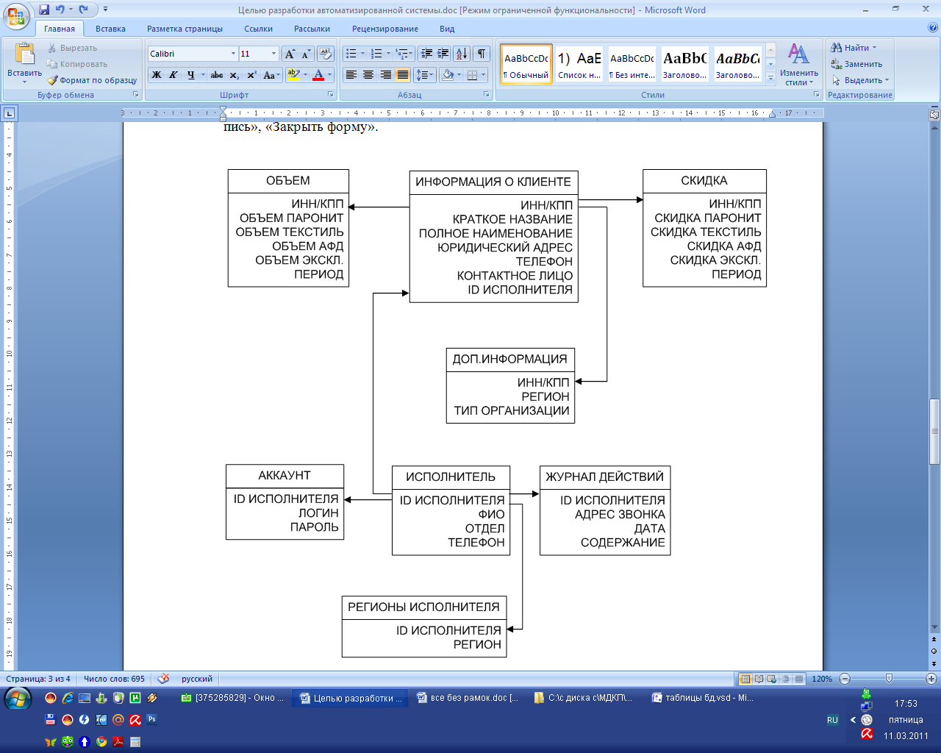Justify text alignment button
The width and height of the screenshot is (941, 753).
click(x=402, y=75)
